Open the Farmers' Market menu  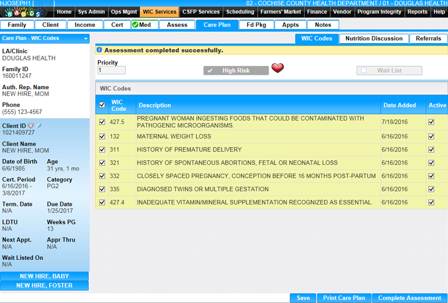[281, 12]
